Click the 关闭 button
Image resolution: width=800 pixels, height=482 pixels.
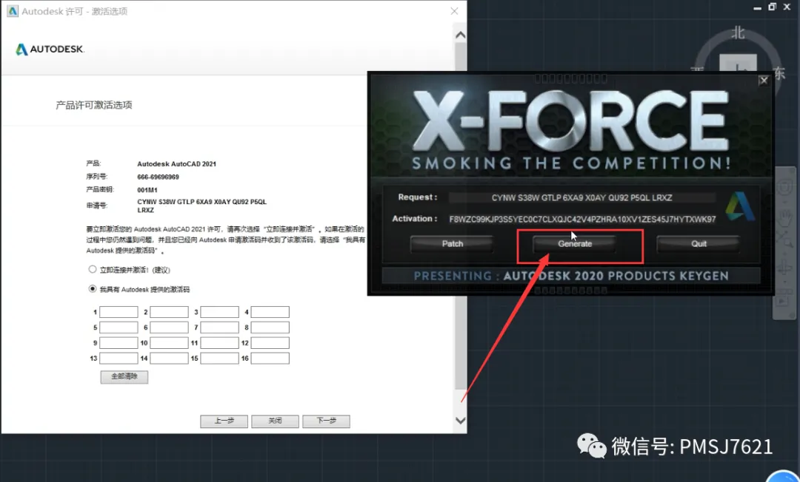point(275,421)
